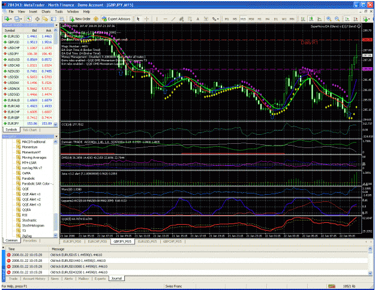This screenshot has width=375, height=290.
Task: Open the profiles dropdown arrow
Action: [21, 19]
